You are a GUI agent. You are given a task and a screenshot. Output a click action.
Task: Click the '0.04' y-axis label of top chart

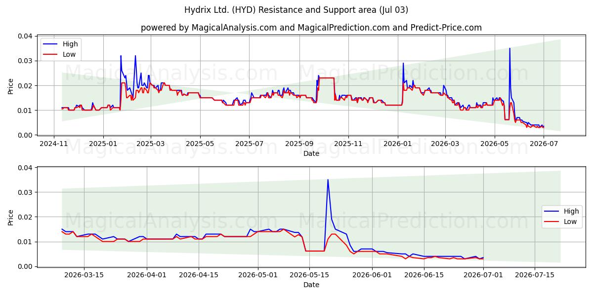pos(25,36)
